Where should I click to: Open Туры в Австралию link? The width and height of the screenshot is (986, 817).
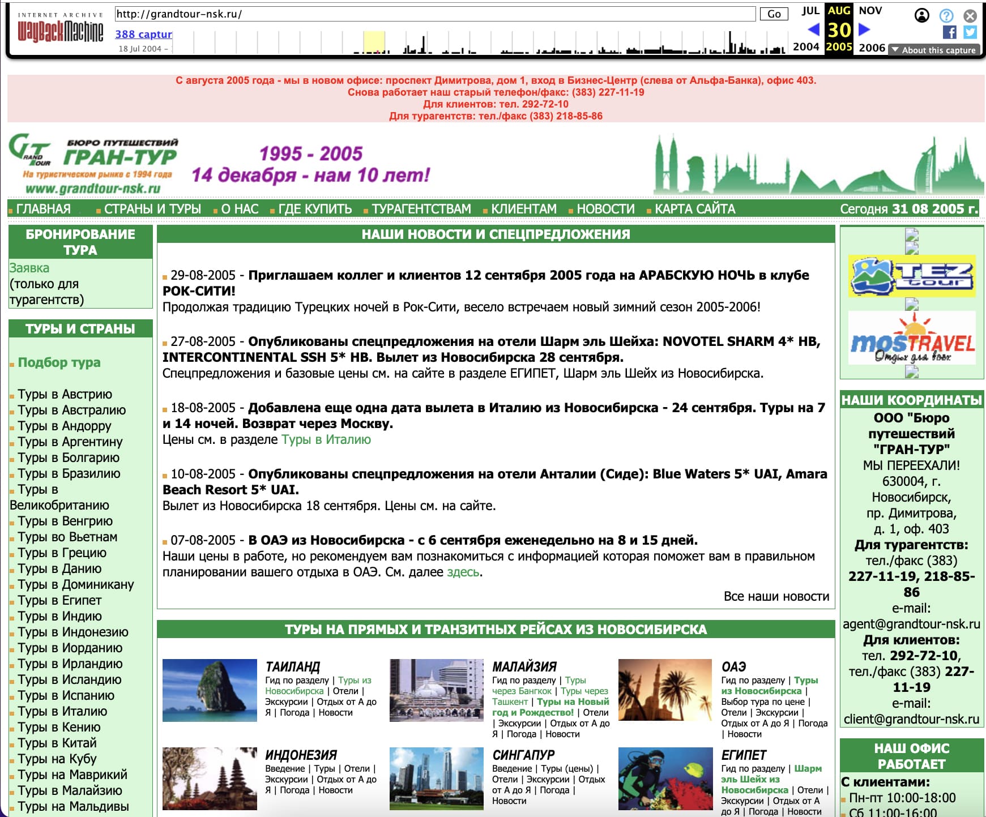click(x=71, y=410)
